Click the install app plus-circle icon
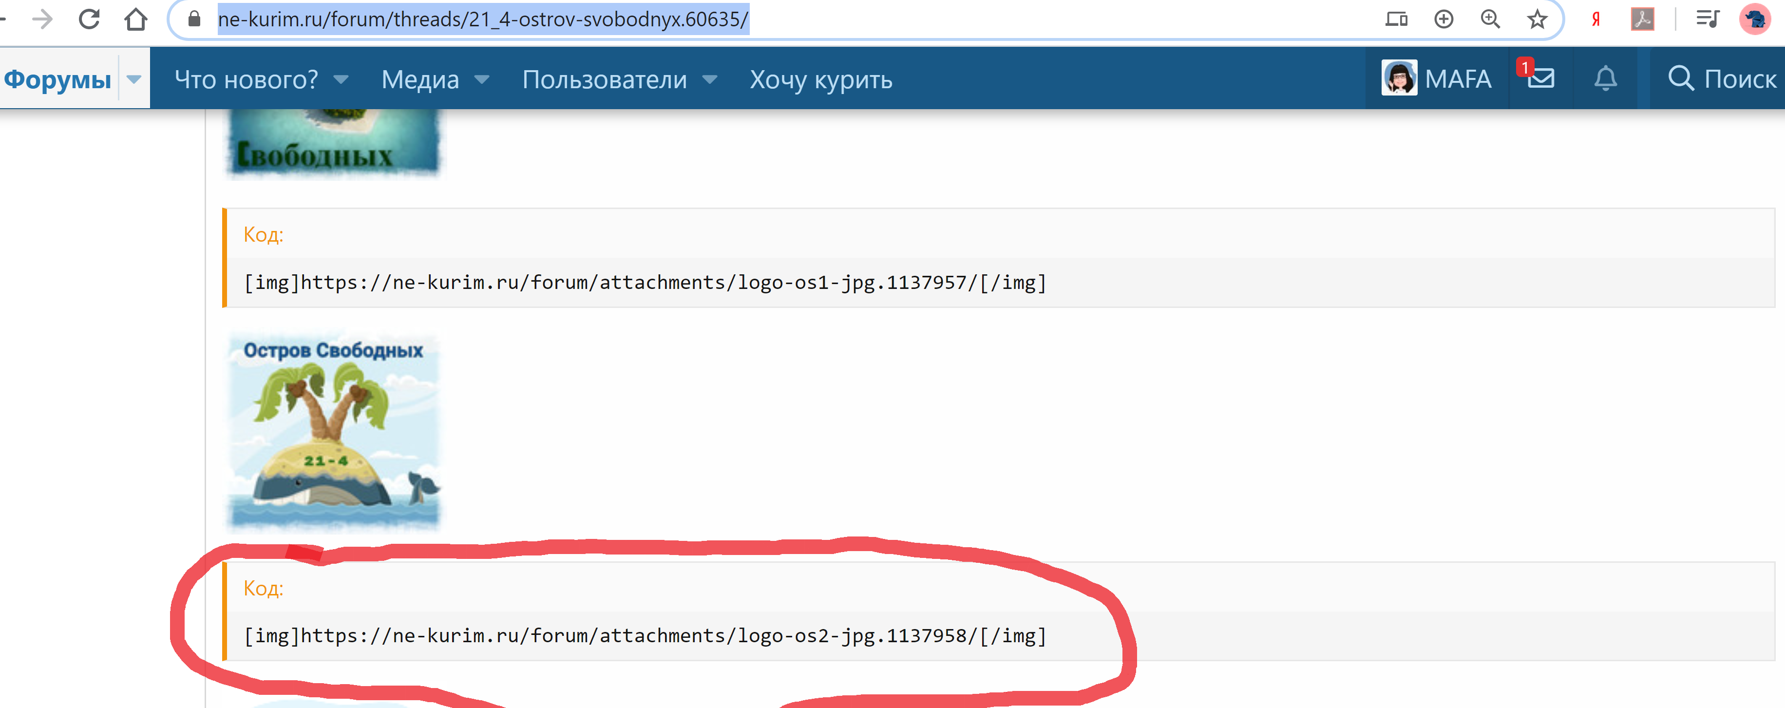 pyautogui.click(x=1443, y=19)
